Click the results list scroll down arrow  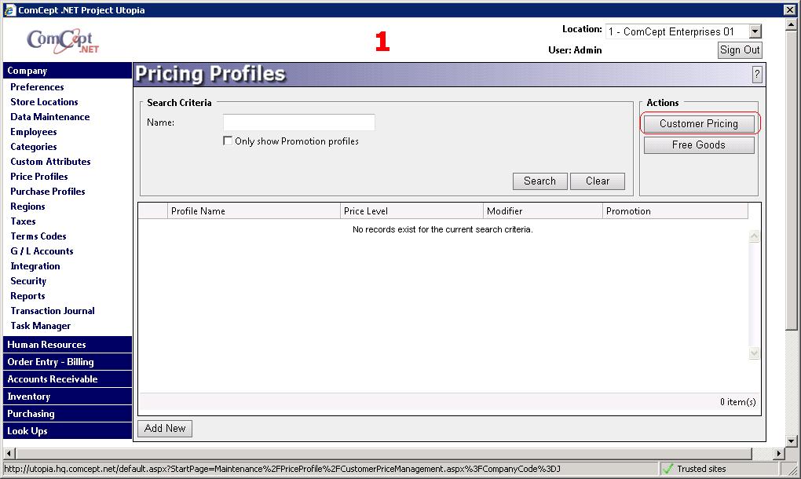(x=755, y=354)
